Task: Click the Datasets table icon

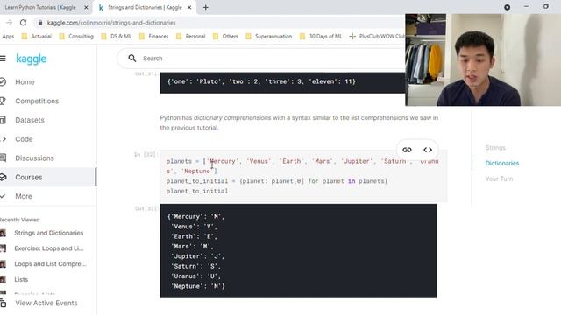Action: pyautogui.click(x=3, y=120)
